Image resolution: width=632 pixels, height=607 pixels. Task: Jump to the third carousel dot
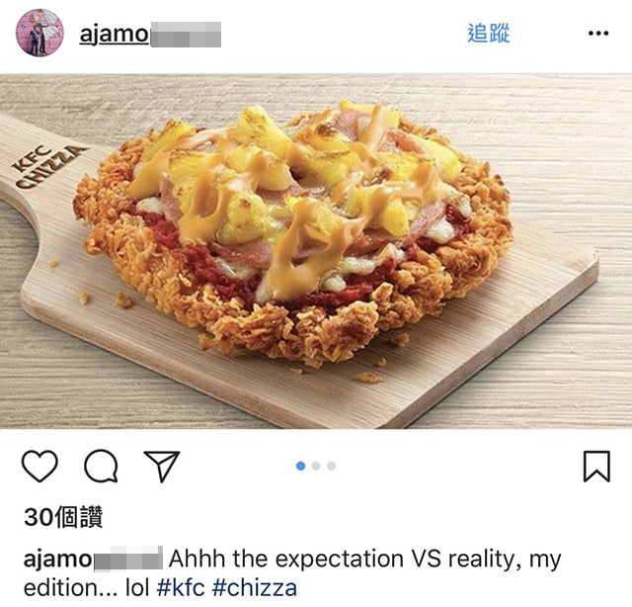[331, 466]
